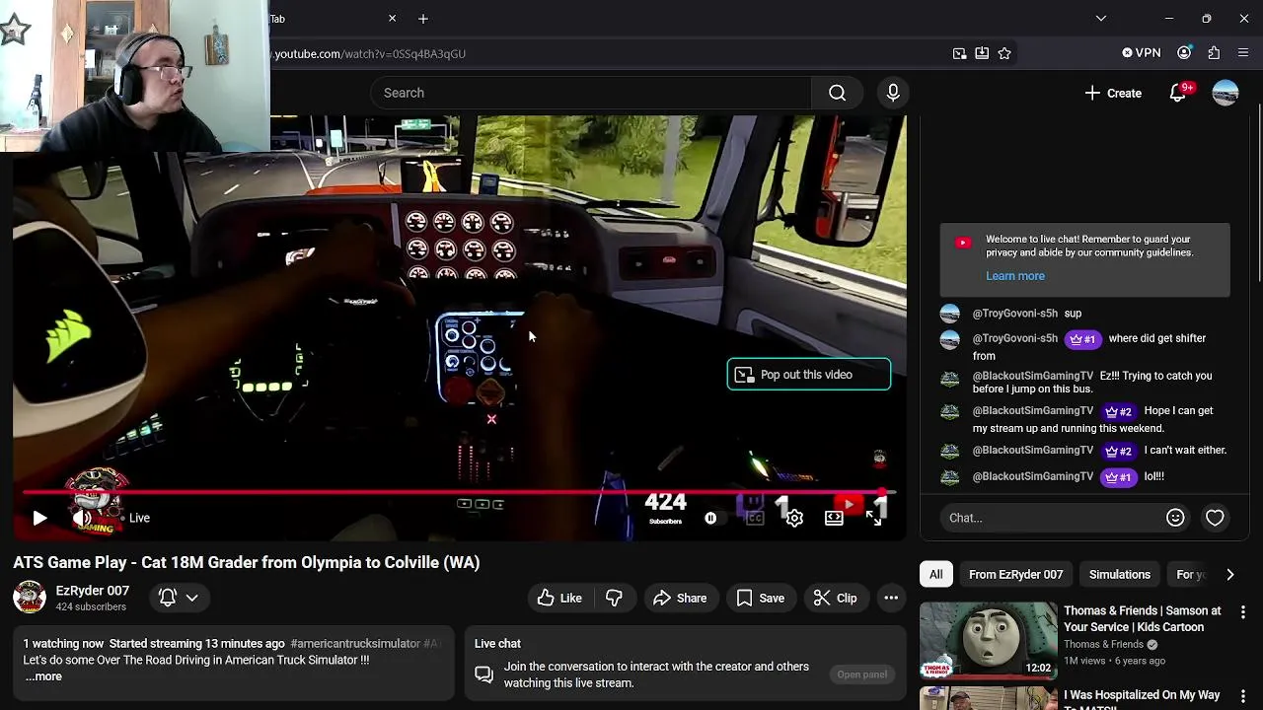
Task: Type in the Chat... message field
Action: [x=1051, y=518]
